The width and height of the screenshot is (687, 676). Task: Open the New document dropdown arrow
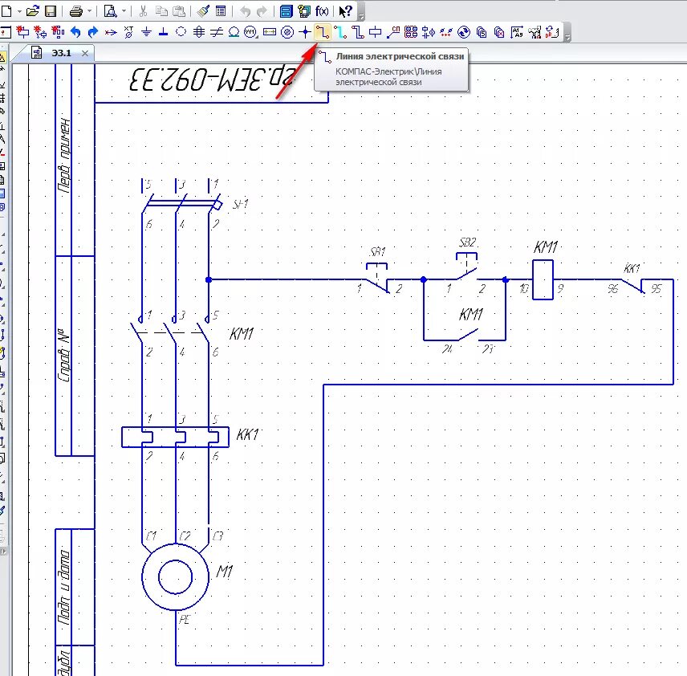(20, 11)
